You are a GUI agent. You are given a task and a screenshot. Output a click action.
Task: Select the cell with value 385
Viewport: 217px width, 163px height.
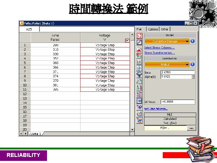tap(55, 89)
